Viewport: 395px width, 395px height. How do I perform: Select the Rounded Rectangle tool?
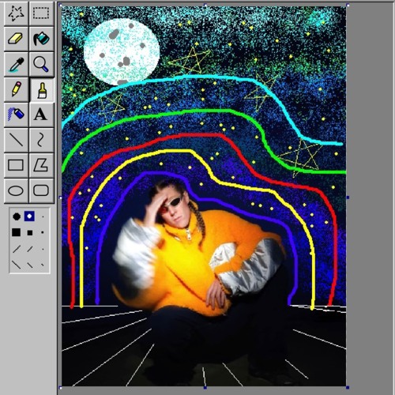(x=41, y=190)
